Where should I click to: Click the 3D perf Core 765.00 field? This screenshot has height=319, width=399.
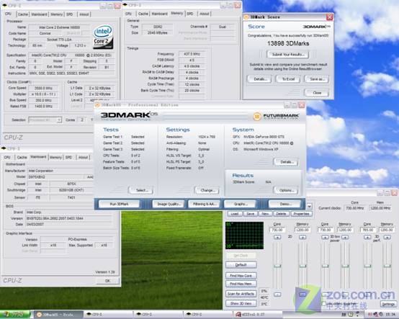click(x=368, y=230)
